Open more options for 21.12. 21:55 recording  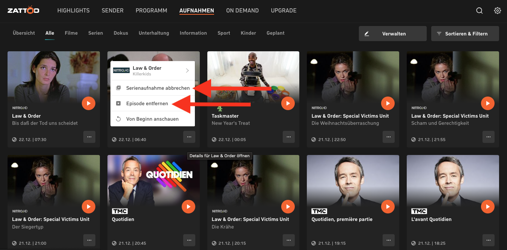[x=489, y=137]
